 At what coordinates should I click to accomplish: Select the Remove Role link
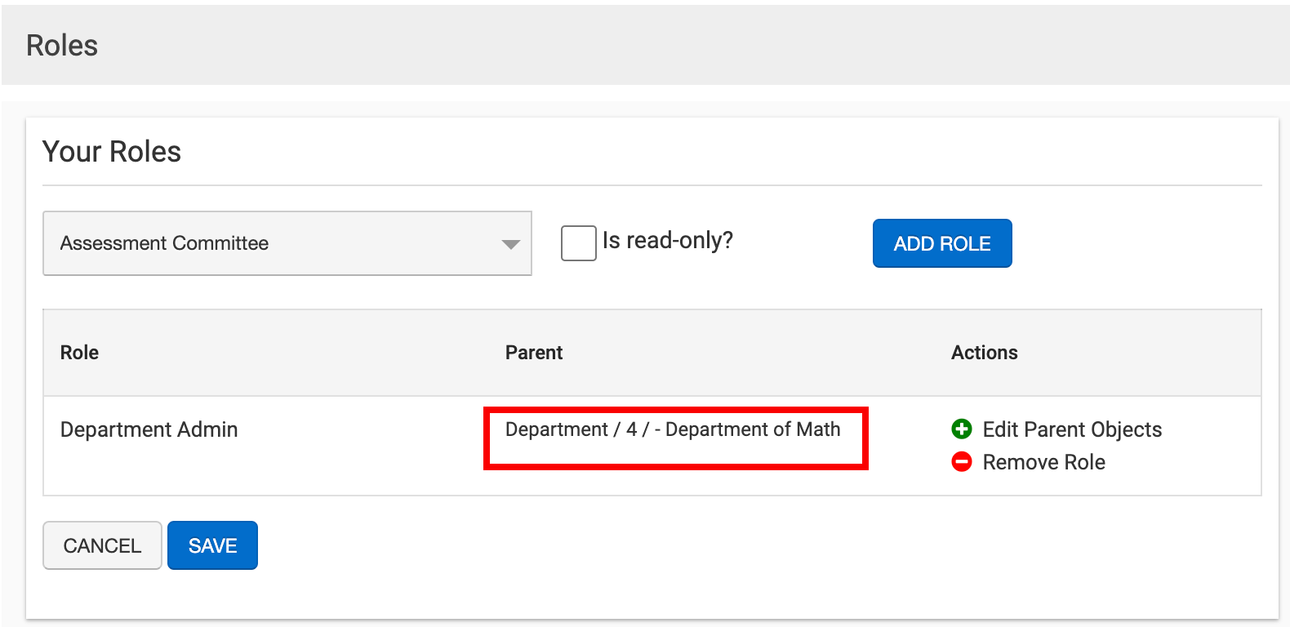click(x=1043, y=462)
